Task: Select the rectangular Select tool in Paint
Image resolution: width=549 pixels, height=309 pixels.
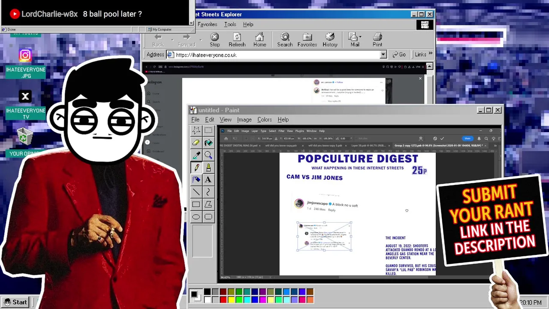Action: (x=208, y=130)
